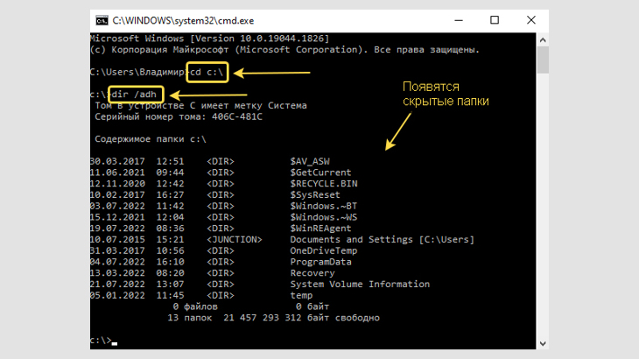Click the OneDriveTemp folder entry

[x=324, y=250]
